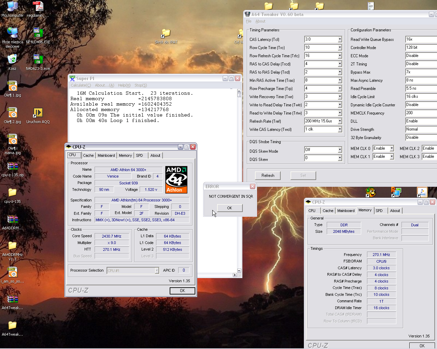The height and width of the screenshot is (349, 437).
Task: Expand MEM CLK 1 Enable dropdown
Action: coord(392,156)
